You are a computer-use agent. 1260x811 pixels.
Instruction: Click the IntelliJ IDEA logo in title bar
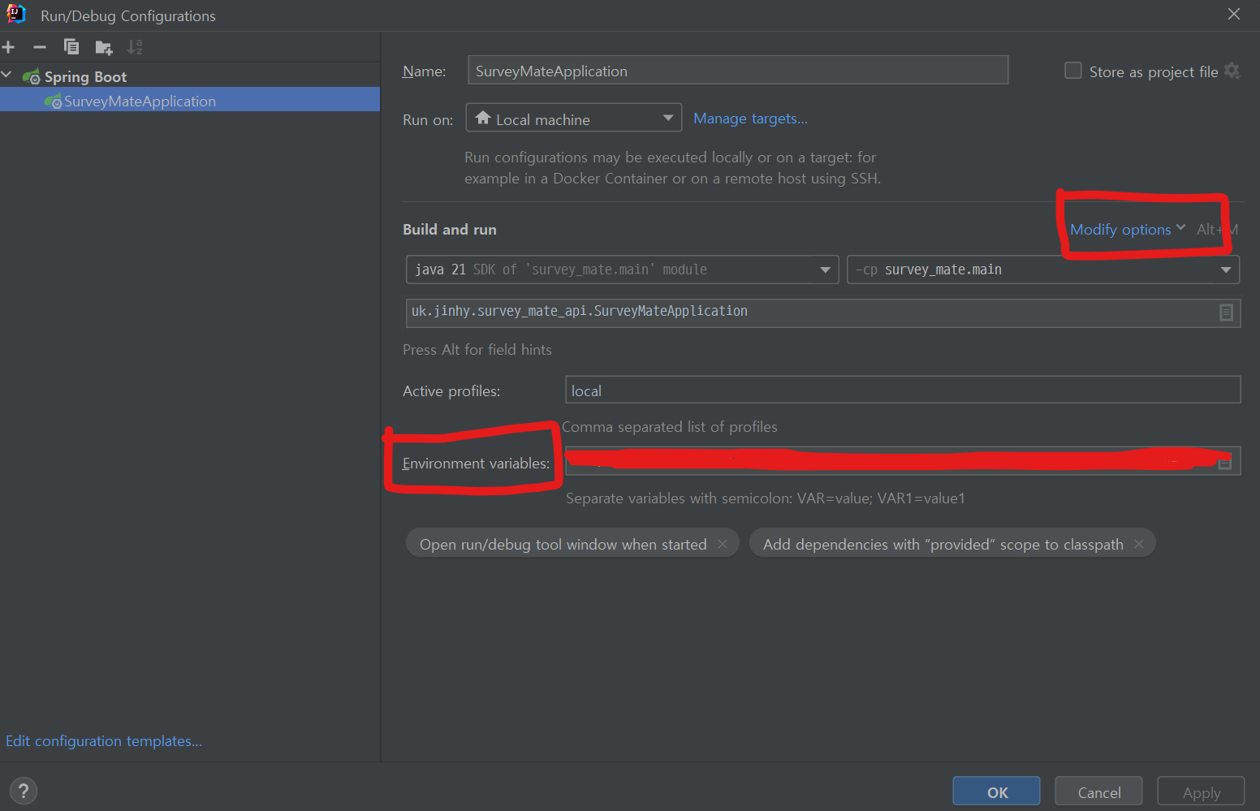[x=16, y=14]
